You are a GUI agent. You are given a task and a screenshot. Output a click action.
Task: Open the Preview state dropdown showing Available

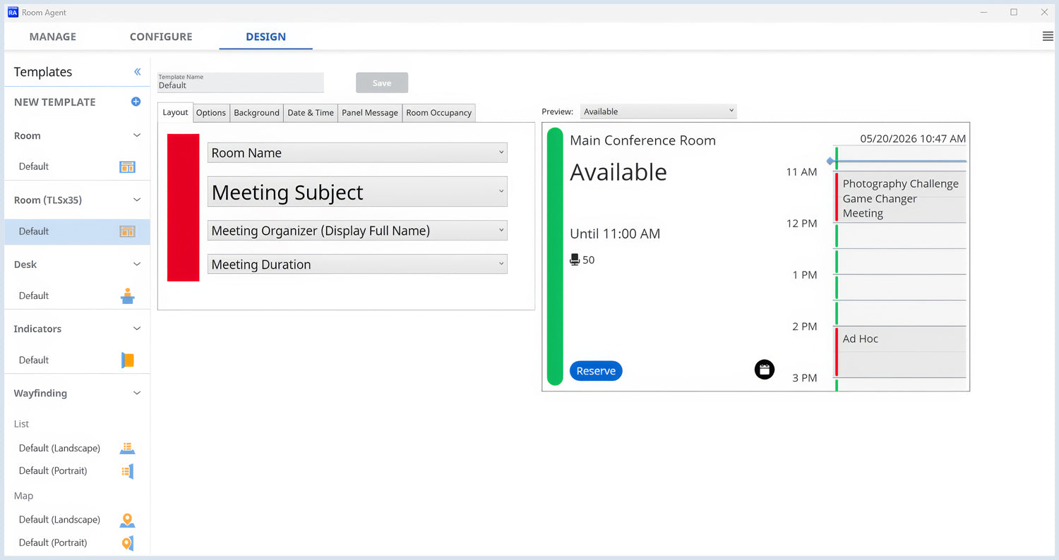pos(659,111)
